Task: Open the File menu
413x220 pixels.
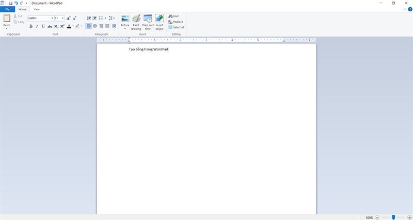Action: pos(7,9)
